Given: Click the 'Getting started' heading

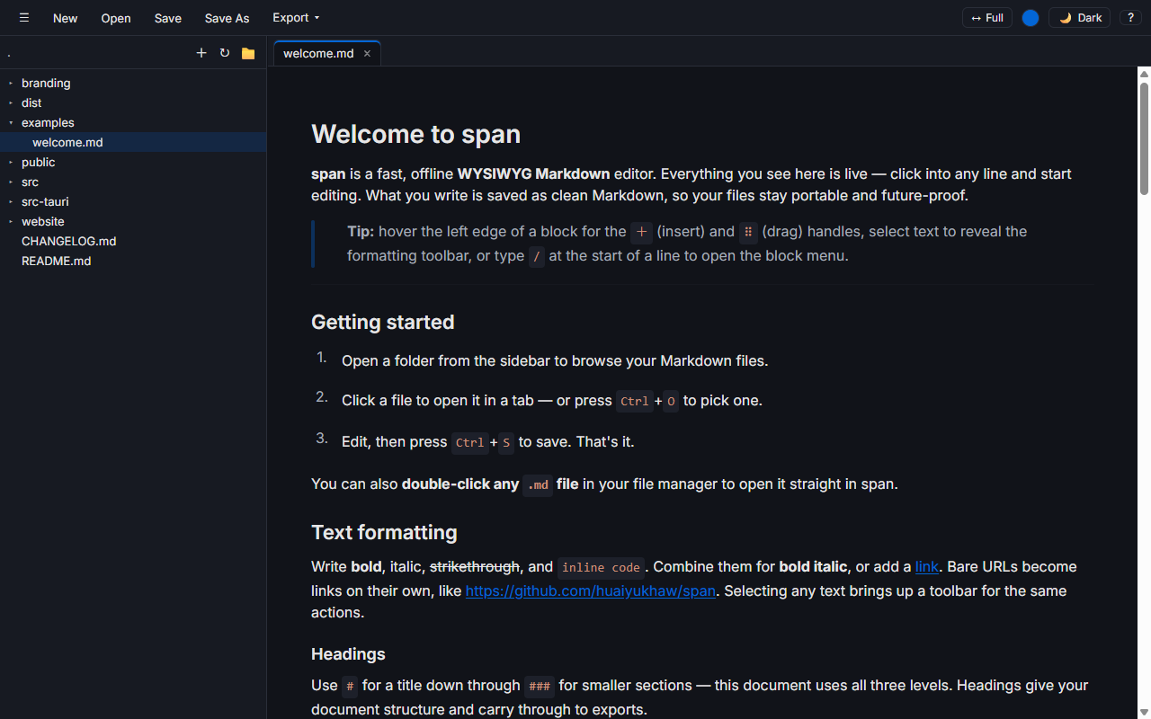Looking at the screenshot, I should pyautogui.click(x=382, y=322).
